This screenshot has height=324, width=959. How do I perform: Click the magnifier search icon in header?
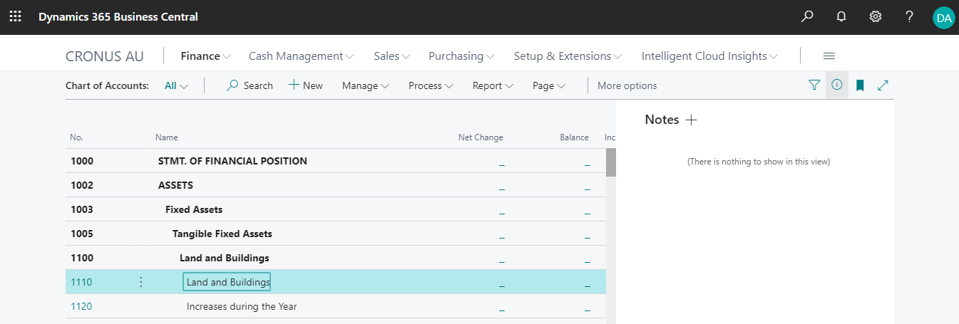pos(807,16)
